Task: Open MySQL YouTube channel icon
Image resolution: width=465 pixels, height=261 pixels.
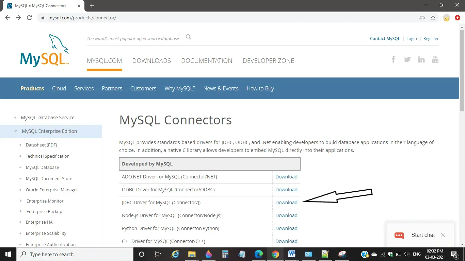Action: [435, 59]
